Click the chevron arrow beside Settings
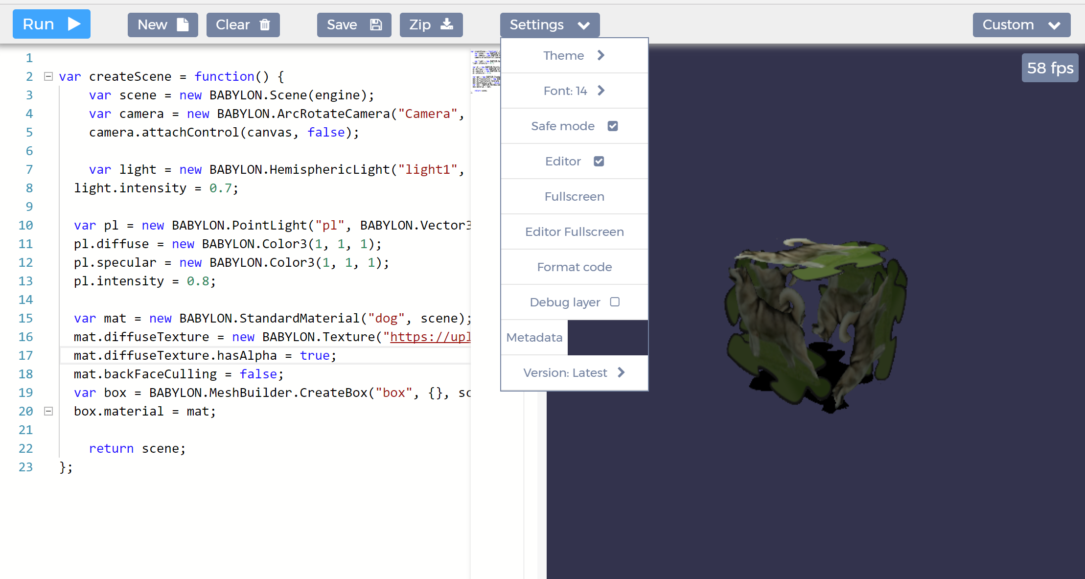 pyautogui.click(x=583, y=25)
